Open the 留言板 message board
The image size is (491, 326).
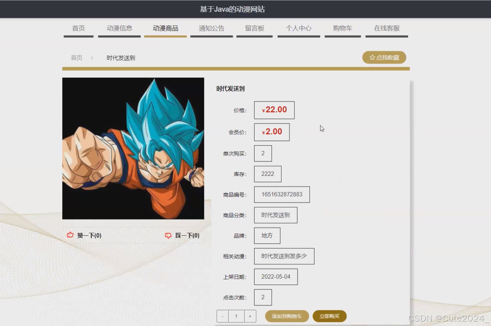254,28
